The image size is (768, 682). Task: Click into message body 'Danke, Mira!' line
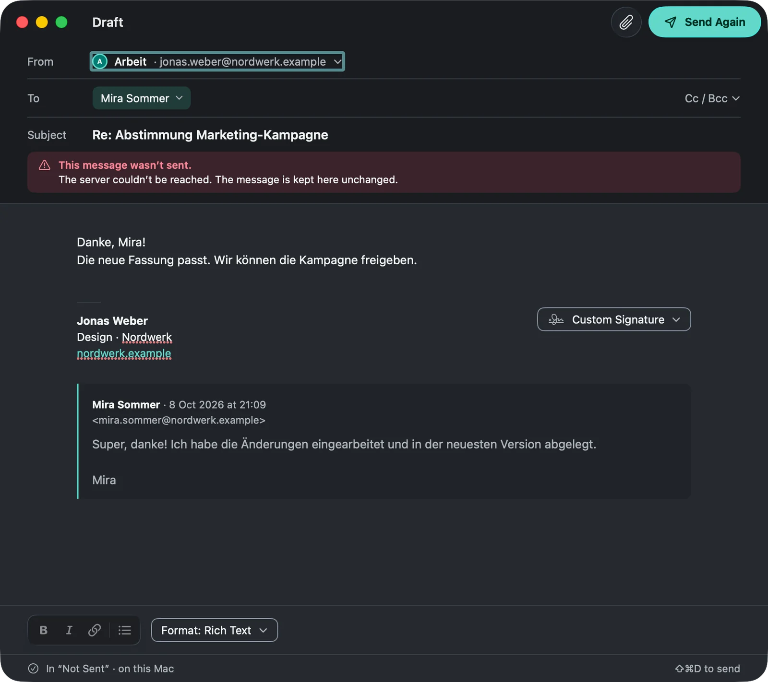pos(111,242)
